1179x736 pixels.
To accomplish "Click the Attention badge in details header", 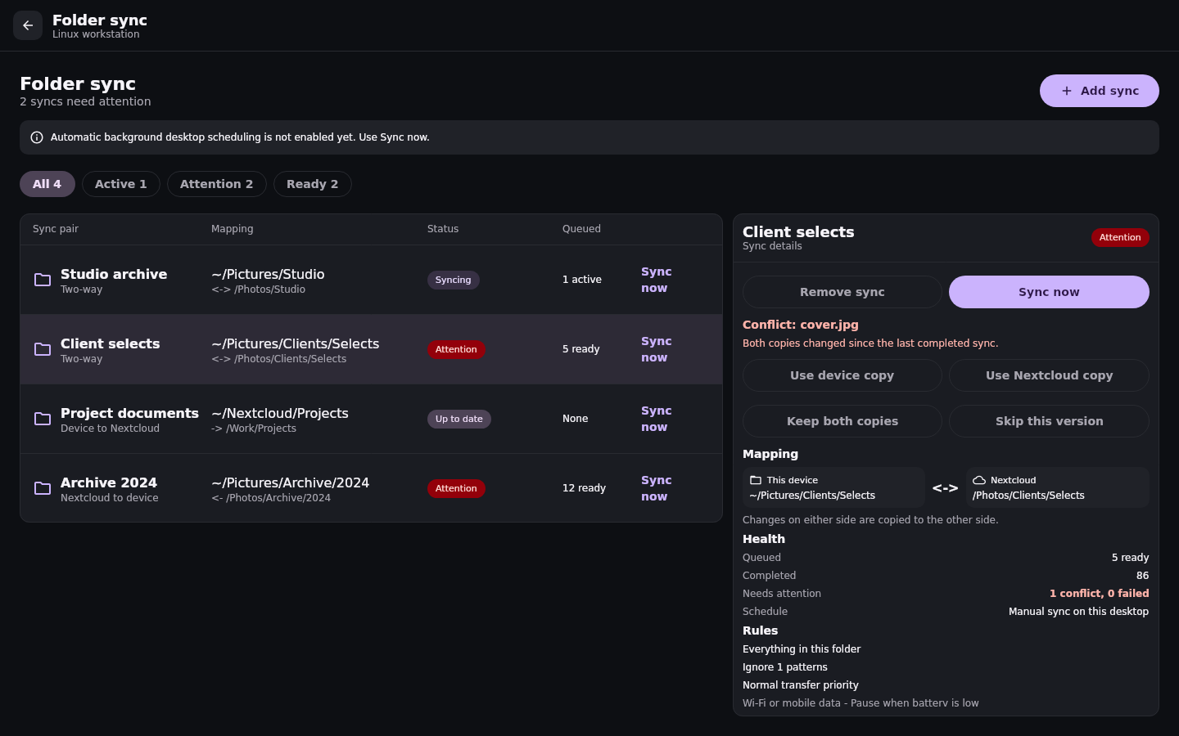I will click(1120, 237).
